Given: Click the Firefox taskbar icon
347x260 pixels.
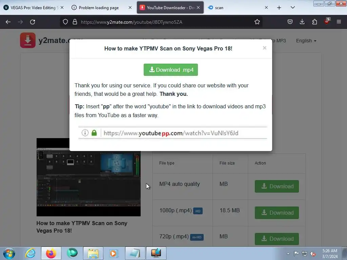Looking at the screenshot, I should tap(51, 253).
